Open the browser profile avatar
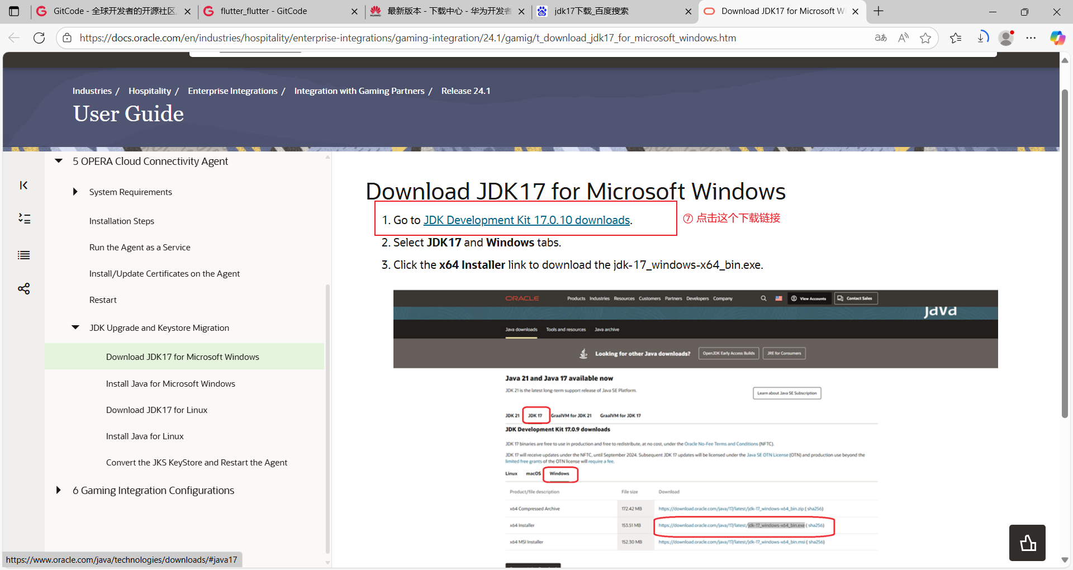 click(x=1006, y=38)
